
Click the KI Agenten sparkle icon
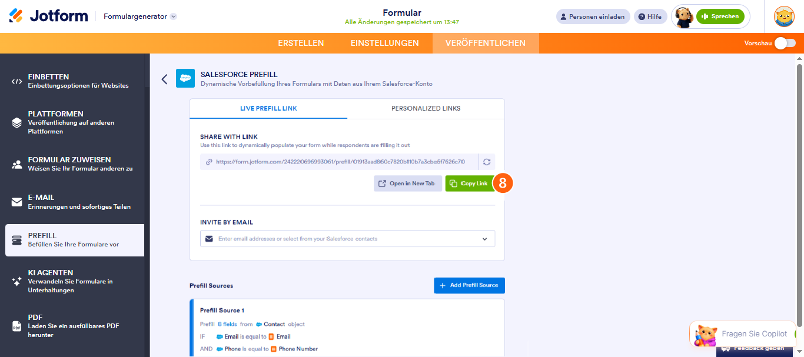point(16,281)
